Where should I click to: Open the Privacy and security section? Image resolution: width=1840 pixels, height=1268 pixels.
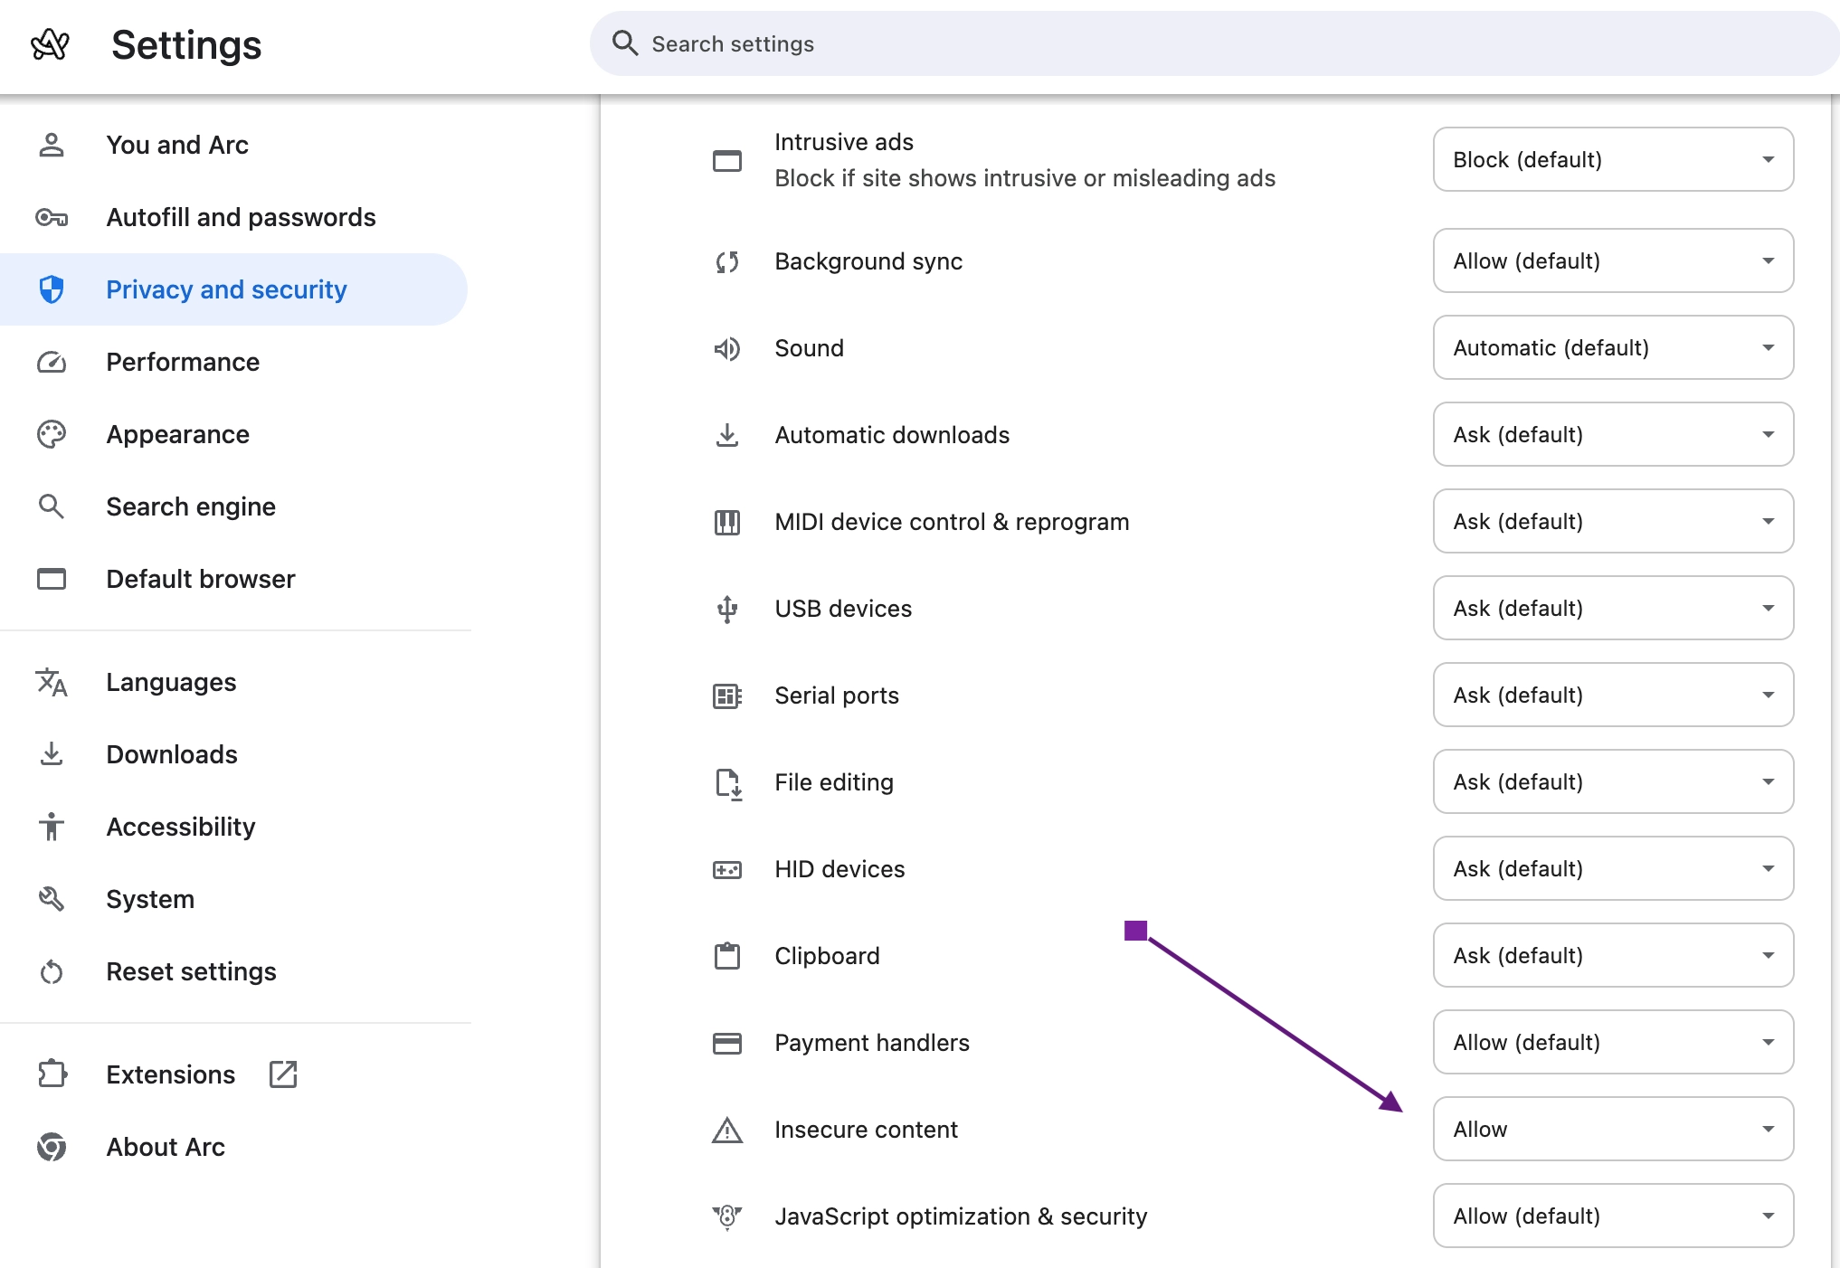[x=226, y=289]
